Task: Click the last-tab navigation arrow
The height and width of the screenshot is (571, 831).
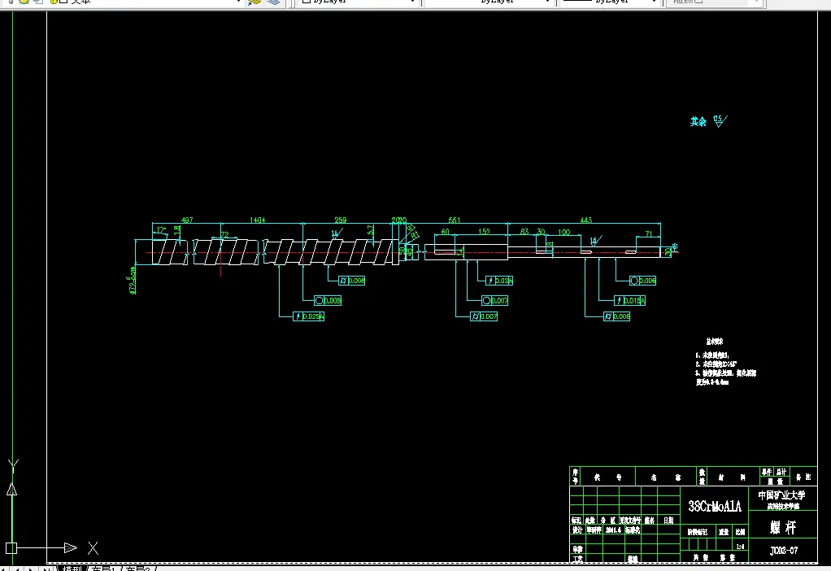Action: click(46, 569)
